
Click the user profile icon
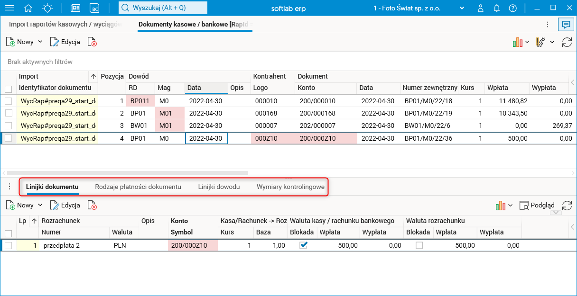point(481,8)
